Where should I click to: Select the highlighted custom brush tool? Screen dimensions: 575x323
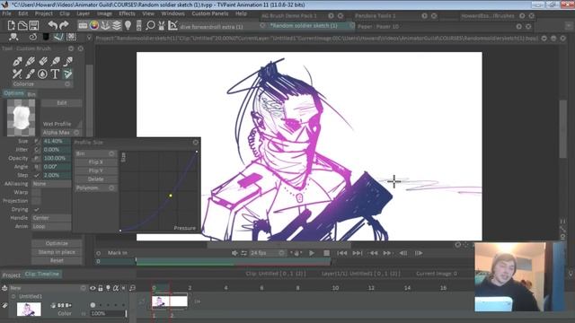tap(67, 74)
